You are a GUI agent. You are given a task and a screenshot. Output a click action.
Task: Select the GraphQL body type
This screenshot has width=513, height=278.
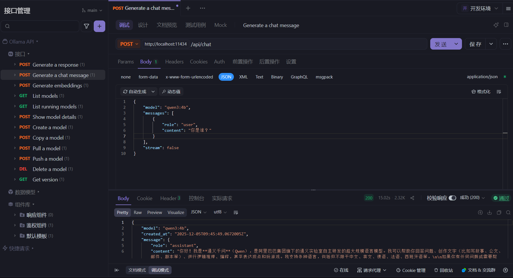pos(299,77)
